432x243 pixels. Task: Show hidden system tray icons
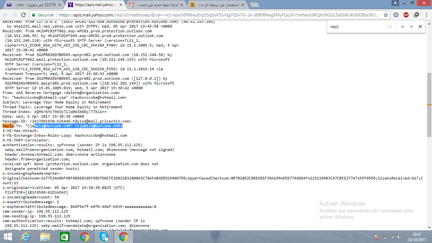click(369, 237)
